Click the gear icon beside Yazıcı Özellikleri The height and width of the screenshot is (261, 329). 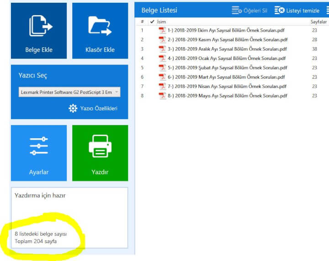(73, 109)
